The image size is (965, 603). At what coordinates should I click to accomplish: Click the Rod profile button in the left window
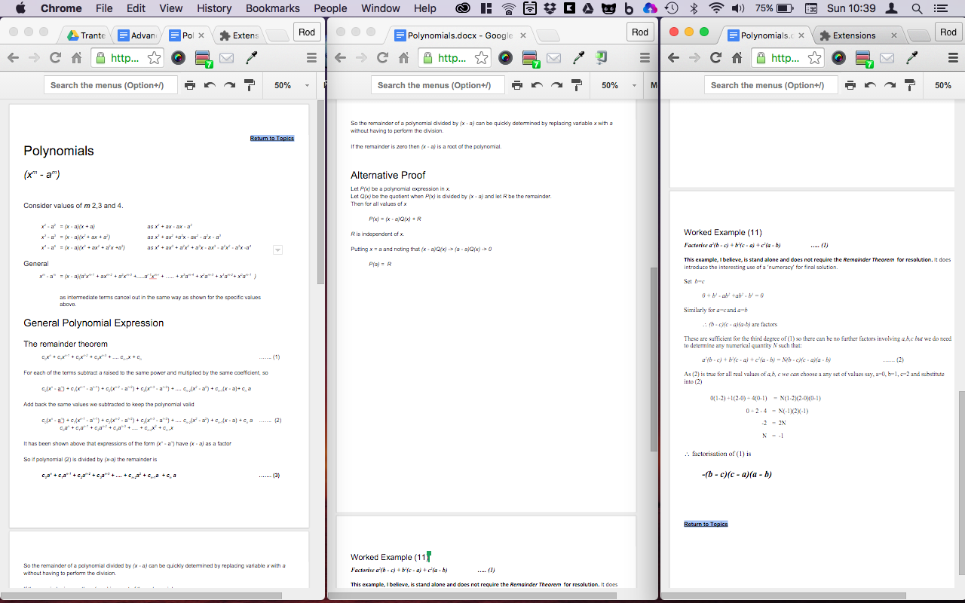[x=307, y=32]
